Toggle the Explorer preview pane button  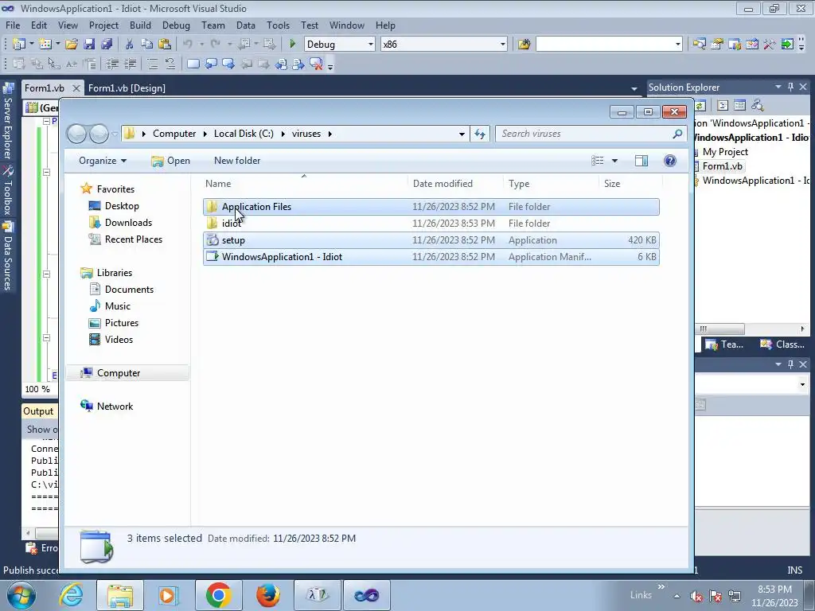point(641,161)
